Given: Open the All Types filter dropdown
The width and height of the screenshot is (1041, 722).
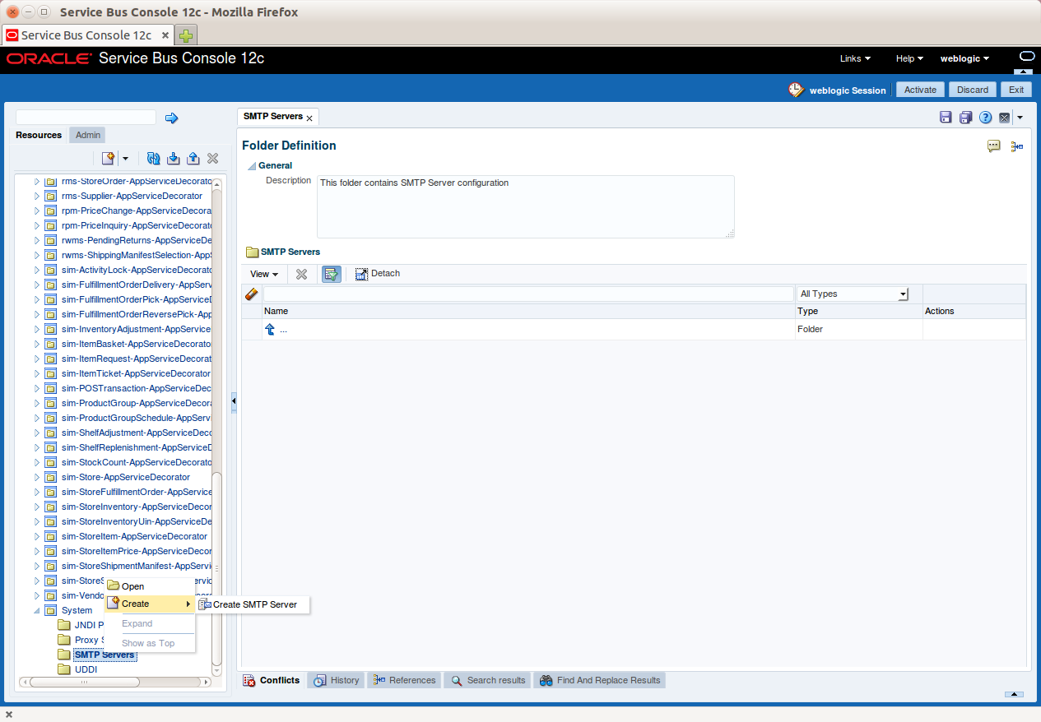Looking at the screenshot, I should [903, 294].
